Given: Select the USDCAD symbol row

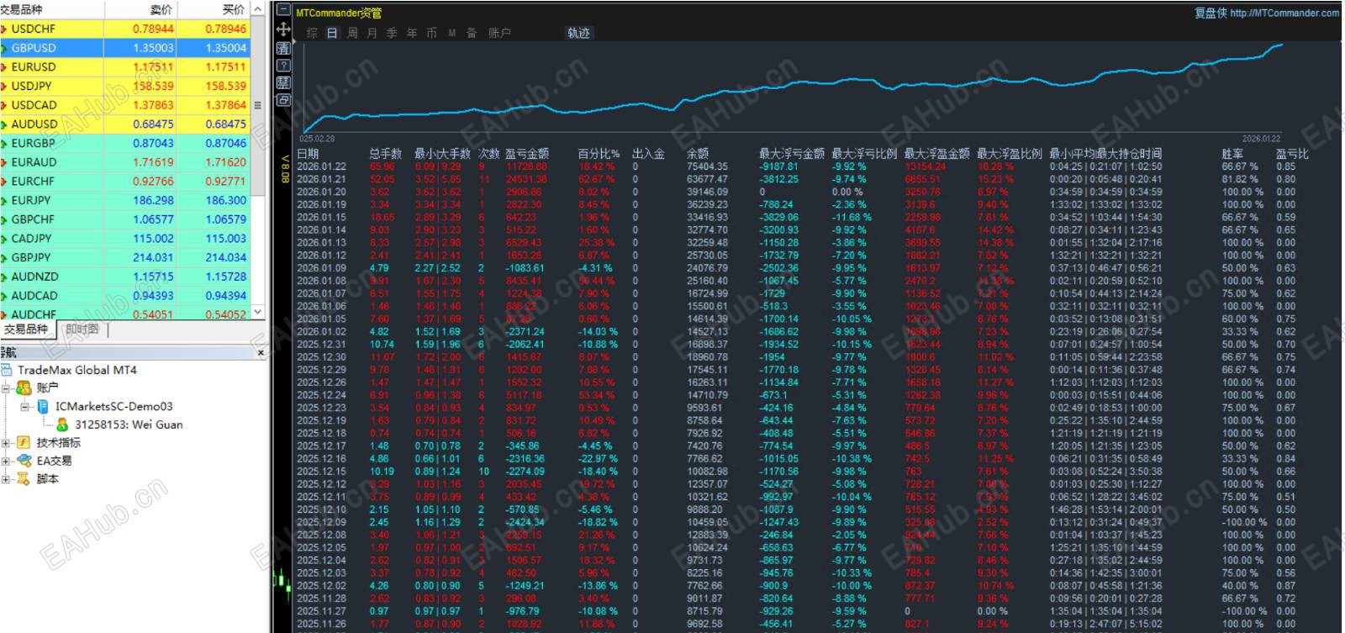Looking at the screenshot, I should coord(125,105).
